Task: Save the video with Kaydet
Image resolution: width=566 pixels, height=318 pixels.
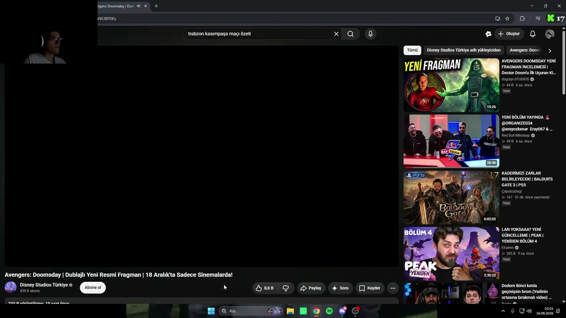Action: [370, 288]
